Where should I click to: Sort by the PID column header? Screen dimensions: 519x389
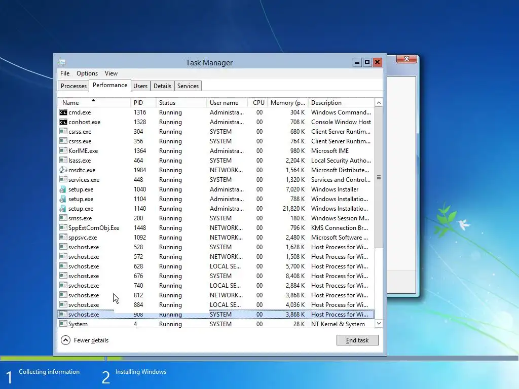point(143,102)
